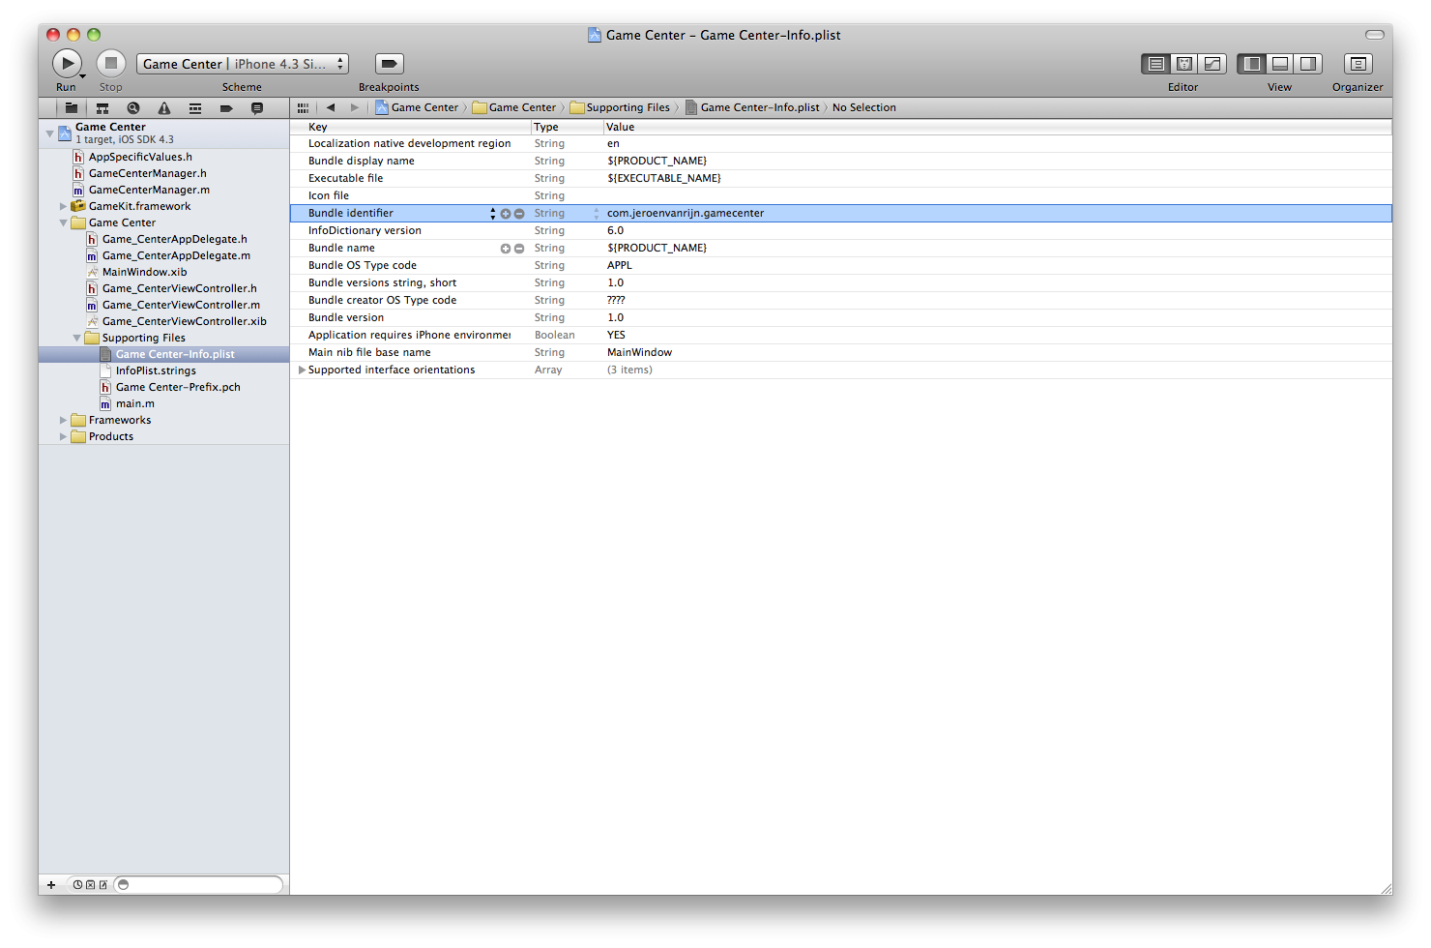Image resolution: width=1431 pixels, height=948 pixels.
Task: Open GameCenterManager.m file
Action: [149, 190]
